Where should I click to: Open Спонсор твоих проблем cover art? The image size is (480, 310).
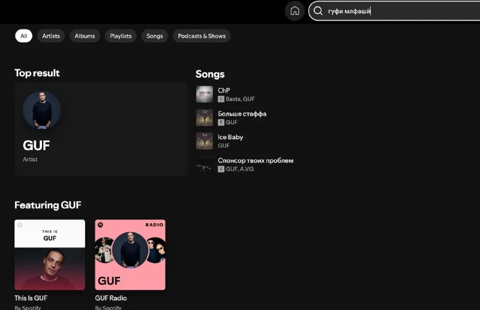click(x=205, y=164)
